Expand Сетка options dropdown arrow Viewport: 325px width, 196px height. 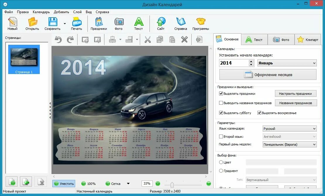[x=128, y=184]
